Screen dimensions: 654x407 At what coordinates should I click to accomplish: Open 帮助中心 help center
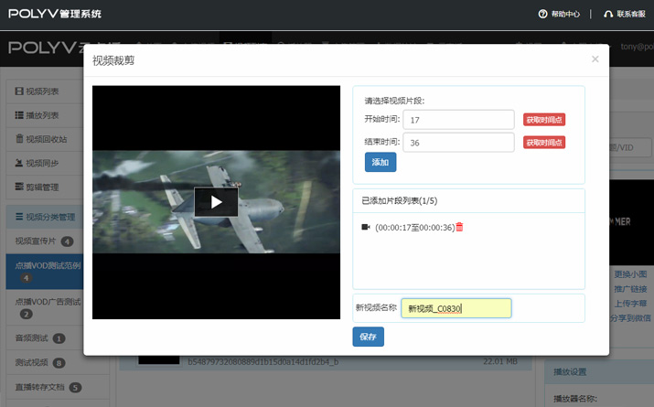(x=558, y=14)
